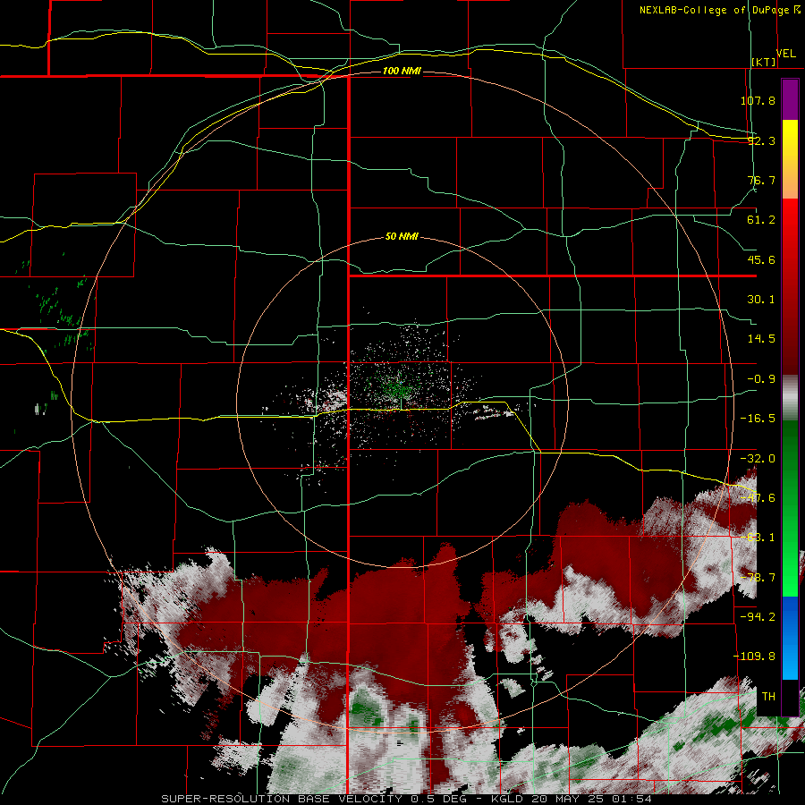Screen dimensions: 805x805
Task: Click the 45.6 velocity scale value
Action: pyautogui.click(x=761, y=259)
